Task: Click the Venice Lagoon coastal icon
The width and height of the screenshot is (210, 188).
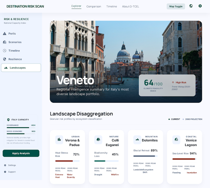Action: [x=176, y=140]
